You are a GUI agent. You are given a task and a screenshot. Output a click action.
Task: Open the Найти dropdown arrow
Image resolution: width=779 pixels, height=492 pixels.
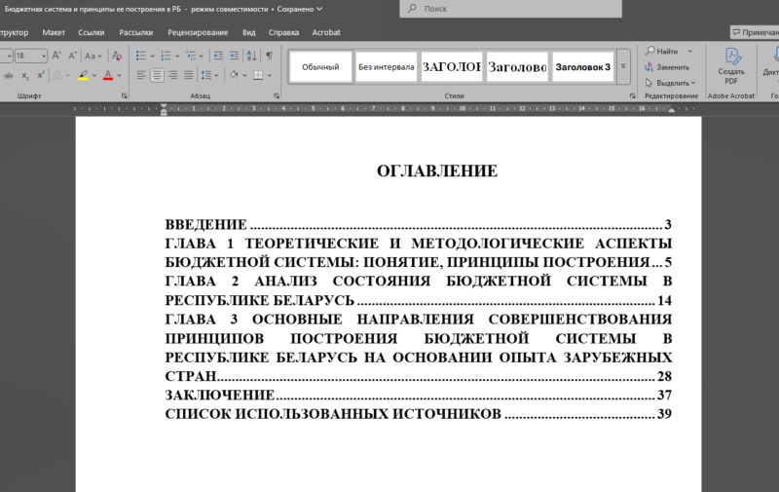690,52
